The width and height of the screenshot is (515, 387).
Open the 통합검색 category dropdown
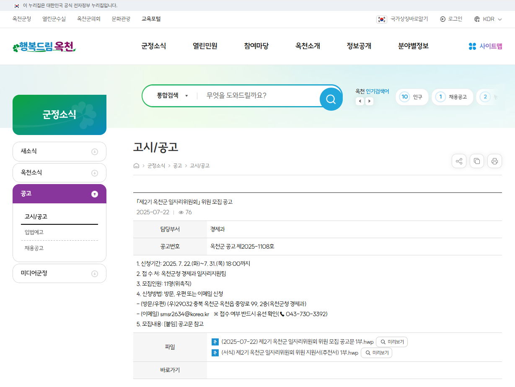coord(172,96)
